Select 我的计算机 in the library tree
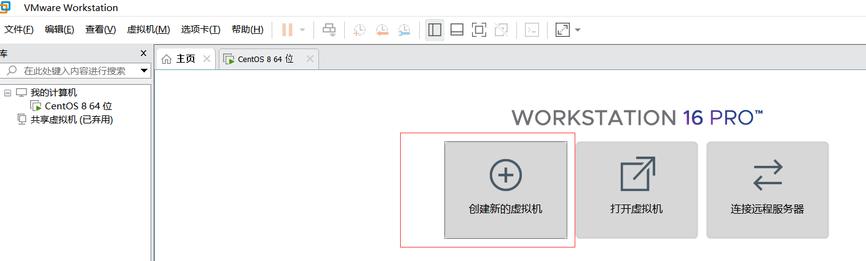The height and width of the screenshot is (261, 866). [x=54, y=93]
